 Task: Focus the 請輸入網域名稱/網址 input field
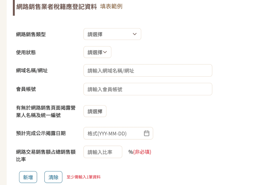click(x=148, y=71)
